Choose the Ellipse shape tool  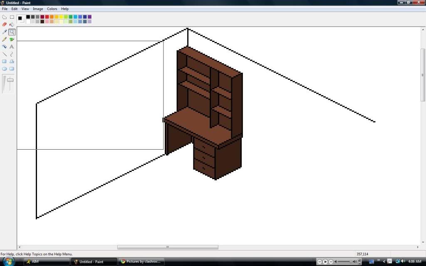coord(5,69)
